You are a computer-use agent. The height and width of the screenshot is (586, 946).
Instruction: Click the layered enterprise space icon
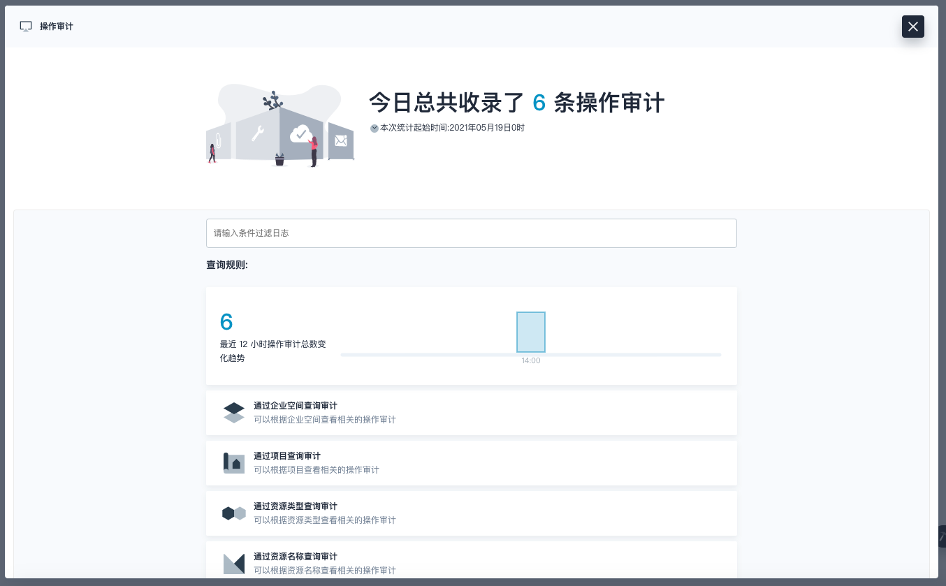coord(234,413)
